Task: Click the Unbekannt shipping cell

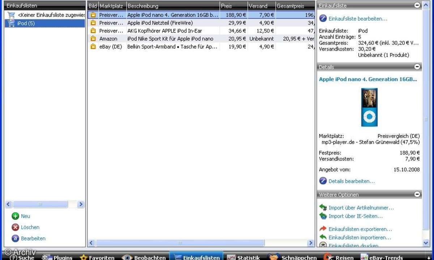Action: 261,39
